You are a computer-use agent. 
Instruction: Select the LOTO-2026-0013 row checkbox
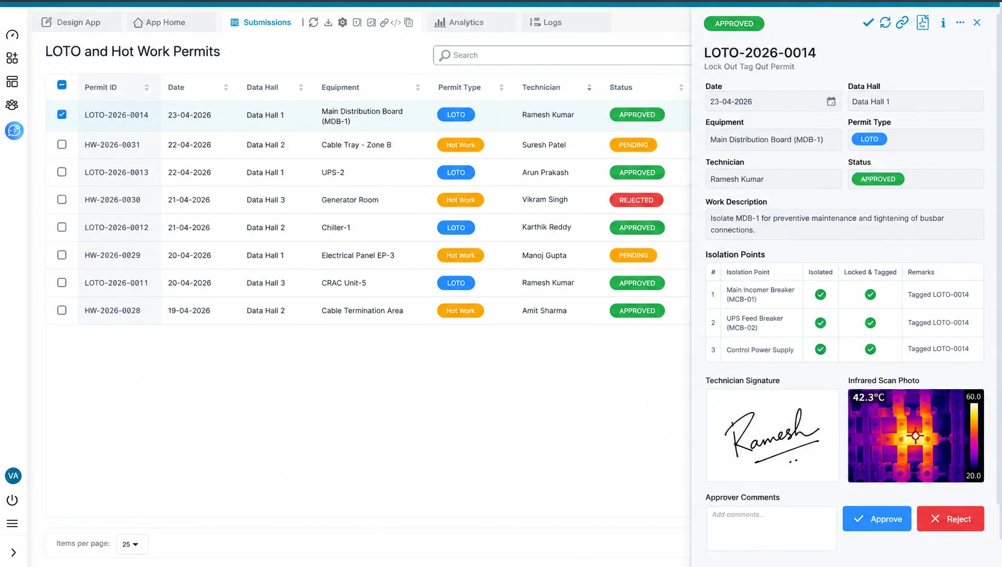coord(62,172)
